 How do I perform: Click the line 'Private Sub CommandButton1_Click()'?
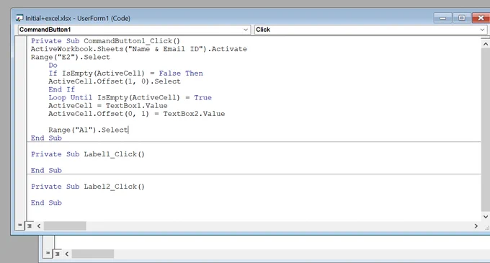pyautogui.click(x=106, y=41)
